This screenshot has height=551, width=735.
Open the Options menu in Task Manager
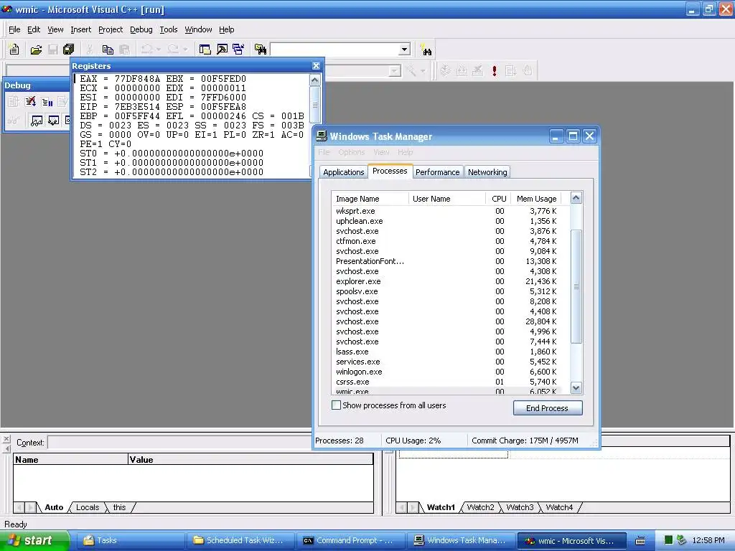click(x=352, y=152)
